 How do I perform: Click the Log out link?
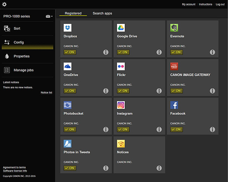(220, 4)
